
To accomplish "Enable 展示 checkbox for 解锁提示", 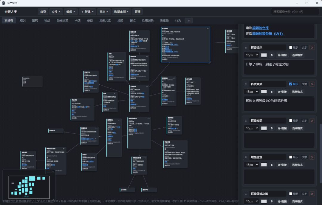I will click(x=291, y=47).
